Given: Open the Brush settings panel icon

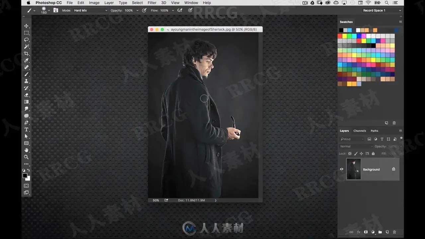Looking at the screenshot, I should click(x=55, y=10).
